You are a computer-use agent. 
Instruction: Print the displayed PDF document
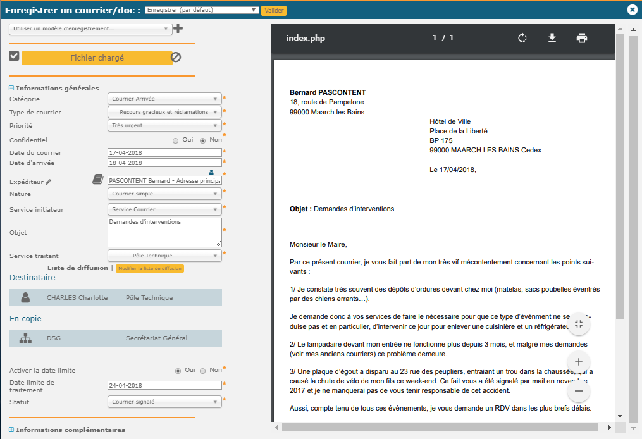tap(582, 38)
